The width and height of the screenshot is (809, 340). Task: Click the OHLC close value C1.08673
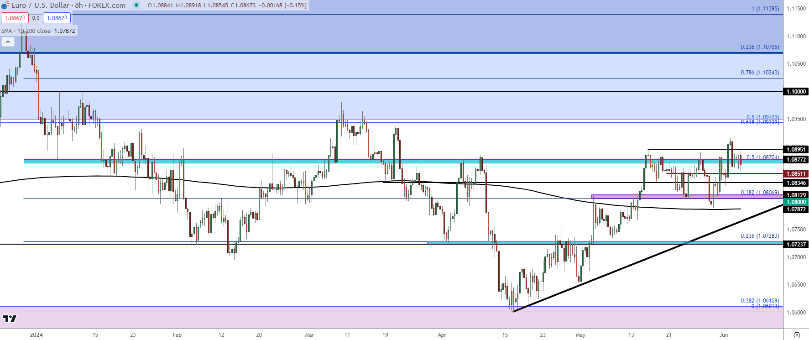point(243,5)
